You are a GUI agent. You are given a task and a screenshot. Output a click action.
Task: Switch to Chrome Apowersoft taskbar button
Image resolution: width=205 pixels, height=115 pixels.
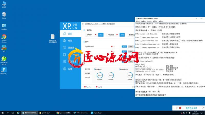point(64,113)
